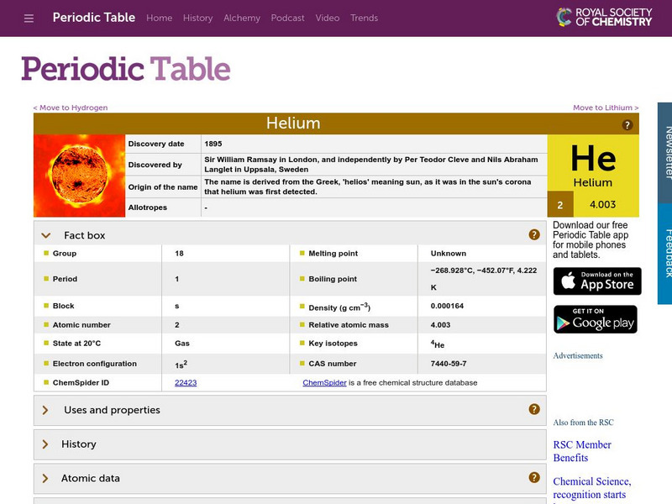
Task: Open the Podcast nav item
Action: point(287,18)
